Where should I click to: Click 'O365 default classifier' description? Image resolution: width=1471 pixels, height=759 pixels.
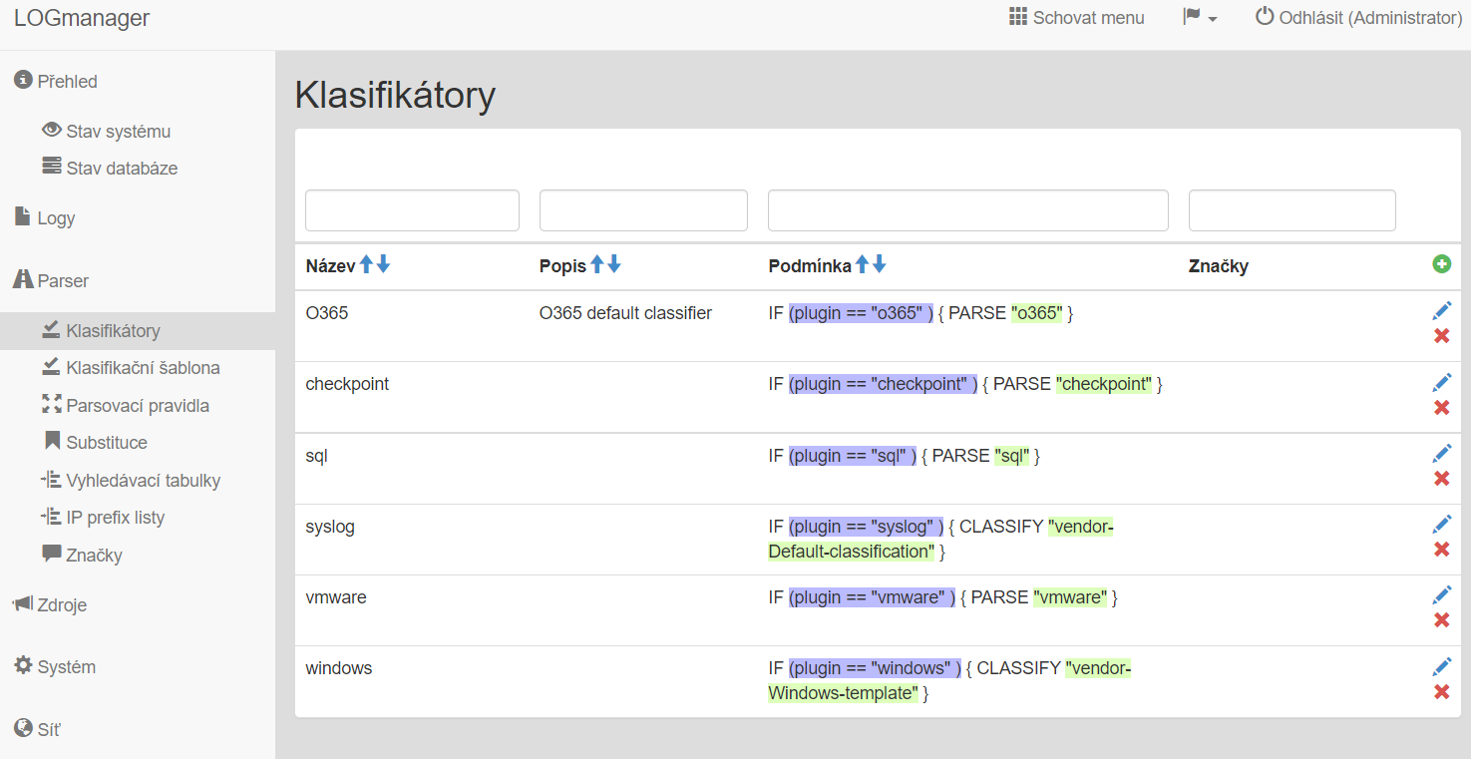coord(625,313)
